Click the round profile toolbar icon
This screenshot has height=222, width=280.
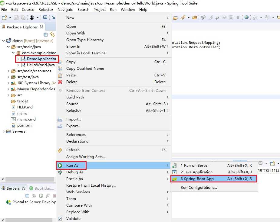[32, 18]
